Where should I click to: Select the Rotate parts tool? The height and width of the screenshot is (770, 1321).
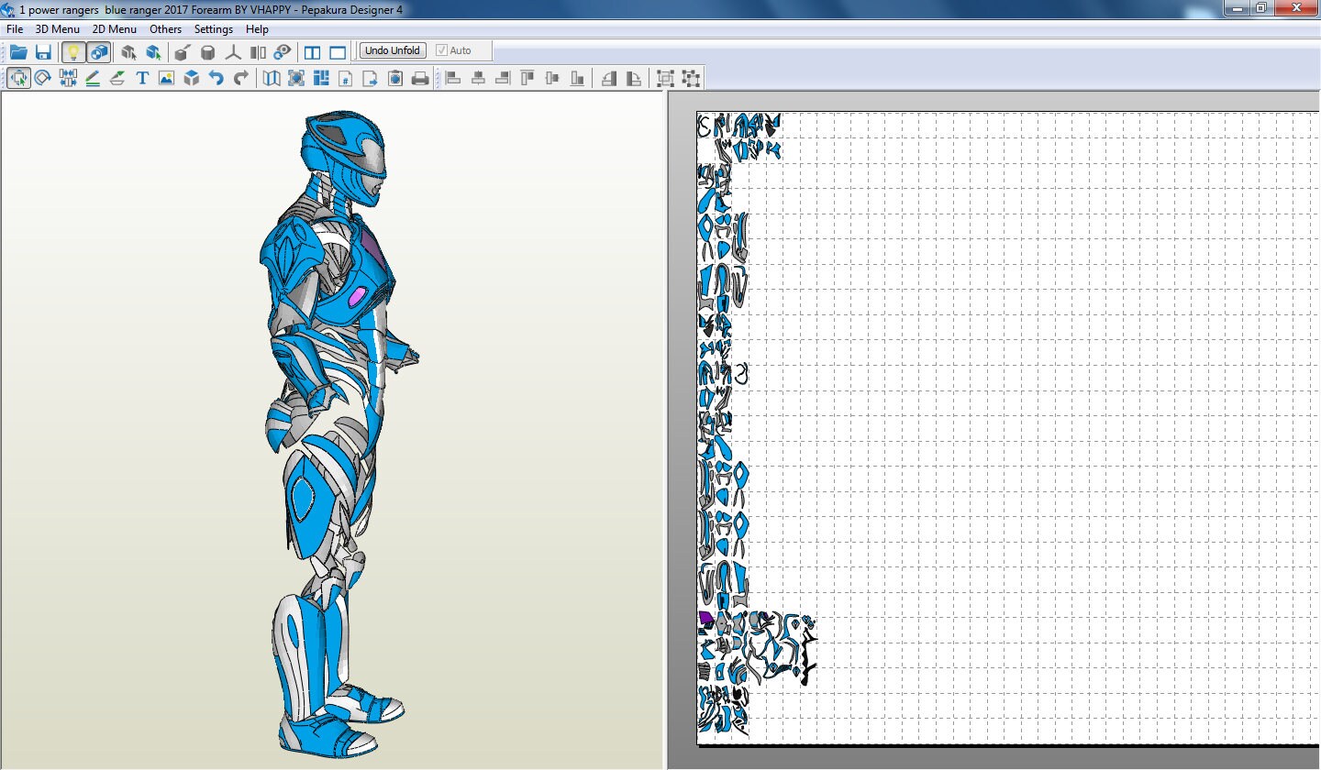(x=43, y=78)
